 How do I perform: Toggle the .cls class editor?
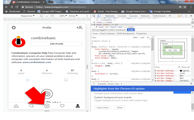pos(142,37)
